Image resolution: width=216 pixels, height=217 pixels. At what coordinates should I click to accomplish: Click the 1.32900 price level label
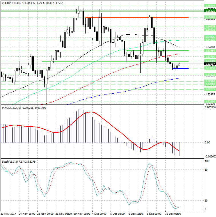coord(210,81)
